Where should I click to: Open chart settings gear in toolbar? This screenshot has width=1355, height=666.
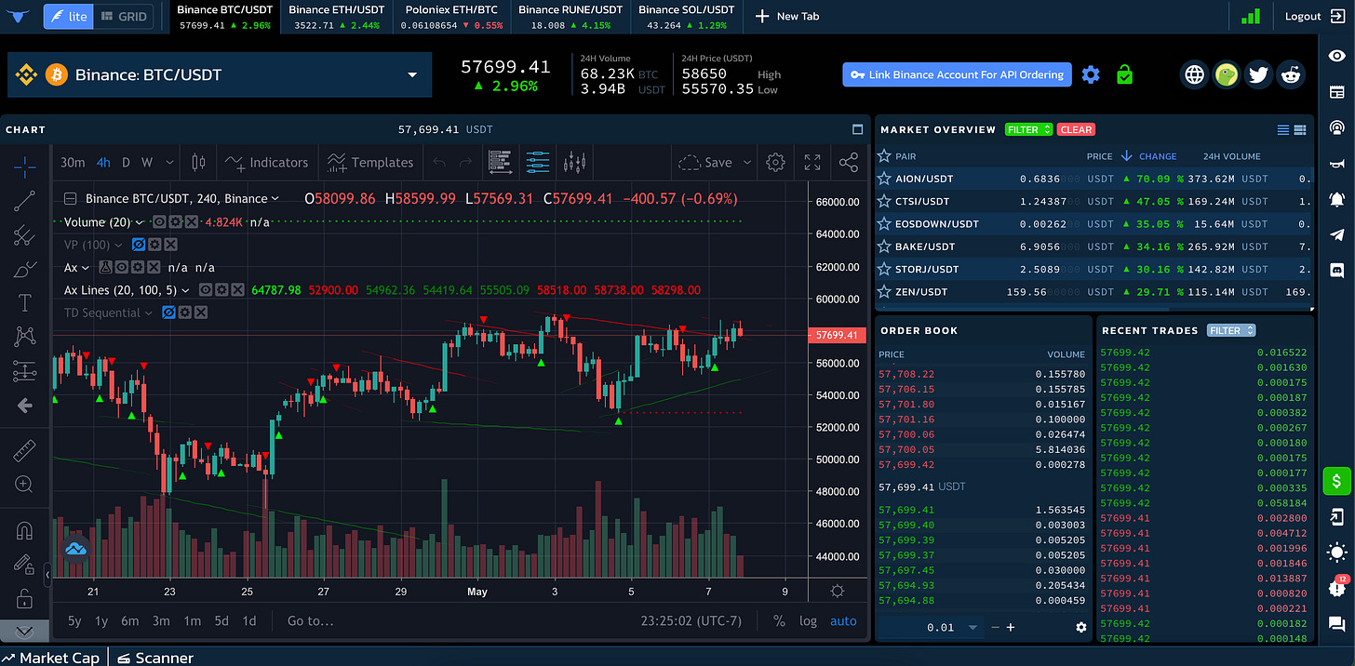(775, 162)
